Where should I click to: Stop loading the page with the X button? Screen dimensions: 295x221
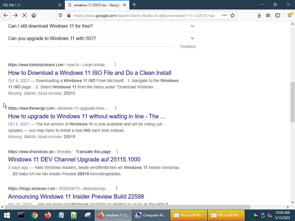coord(24,16)
